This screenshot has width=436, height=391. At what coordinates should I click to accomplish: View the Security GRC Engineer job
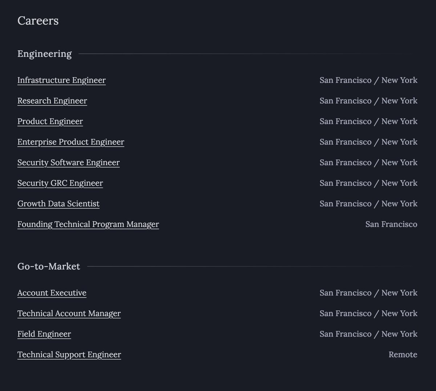(60, 183)
